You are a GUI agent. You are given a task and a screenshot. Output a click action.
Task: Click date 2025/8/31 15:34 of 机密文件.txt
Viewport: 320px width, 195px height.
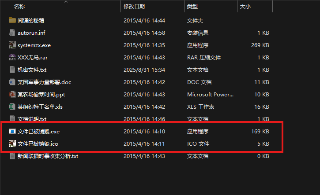[144, 70]
